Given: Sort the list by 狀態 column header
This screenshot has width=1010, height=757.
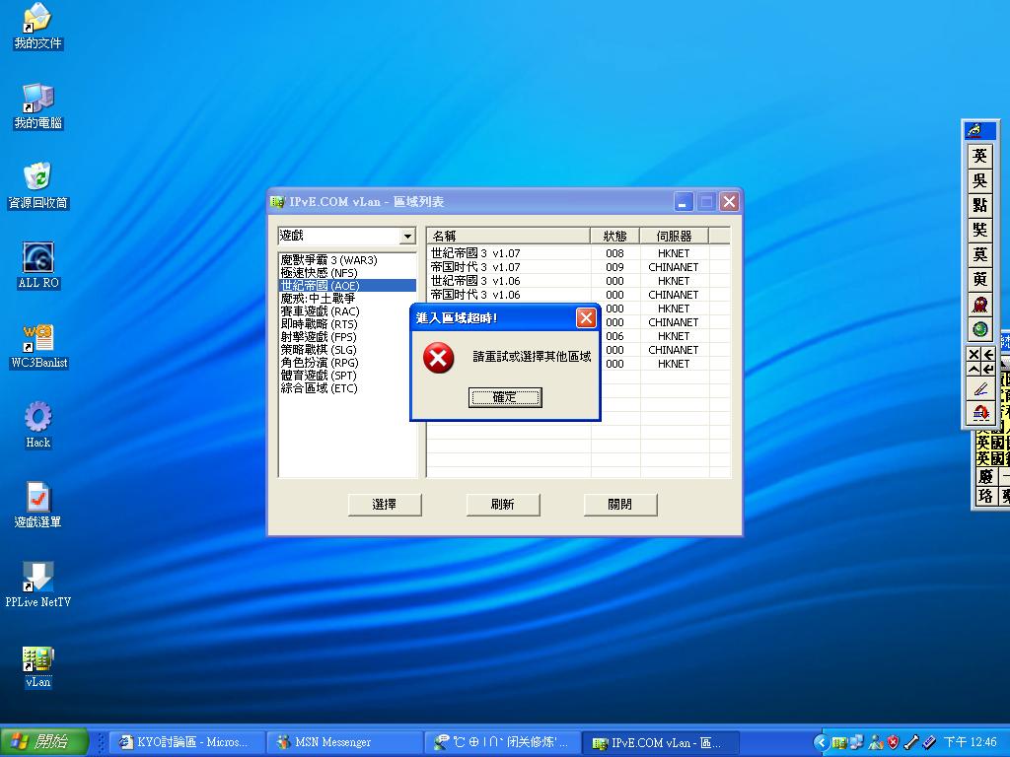Looking at the screenshot, I should 614,236.
